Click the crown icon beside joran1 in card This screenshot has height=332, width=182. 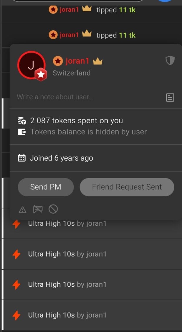97,61
